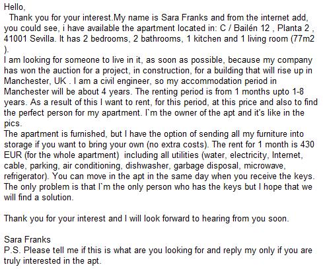Click the rent amount "430"
The height and width of the screenshot is (269, 323).
click(307, 144)
